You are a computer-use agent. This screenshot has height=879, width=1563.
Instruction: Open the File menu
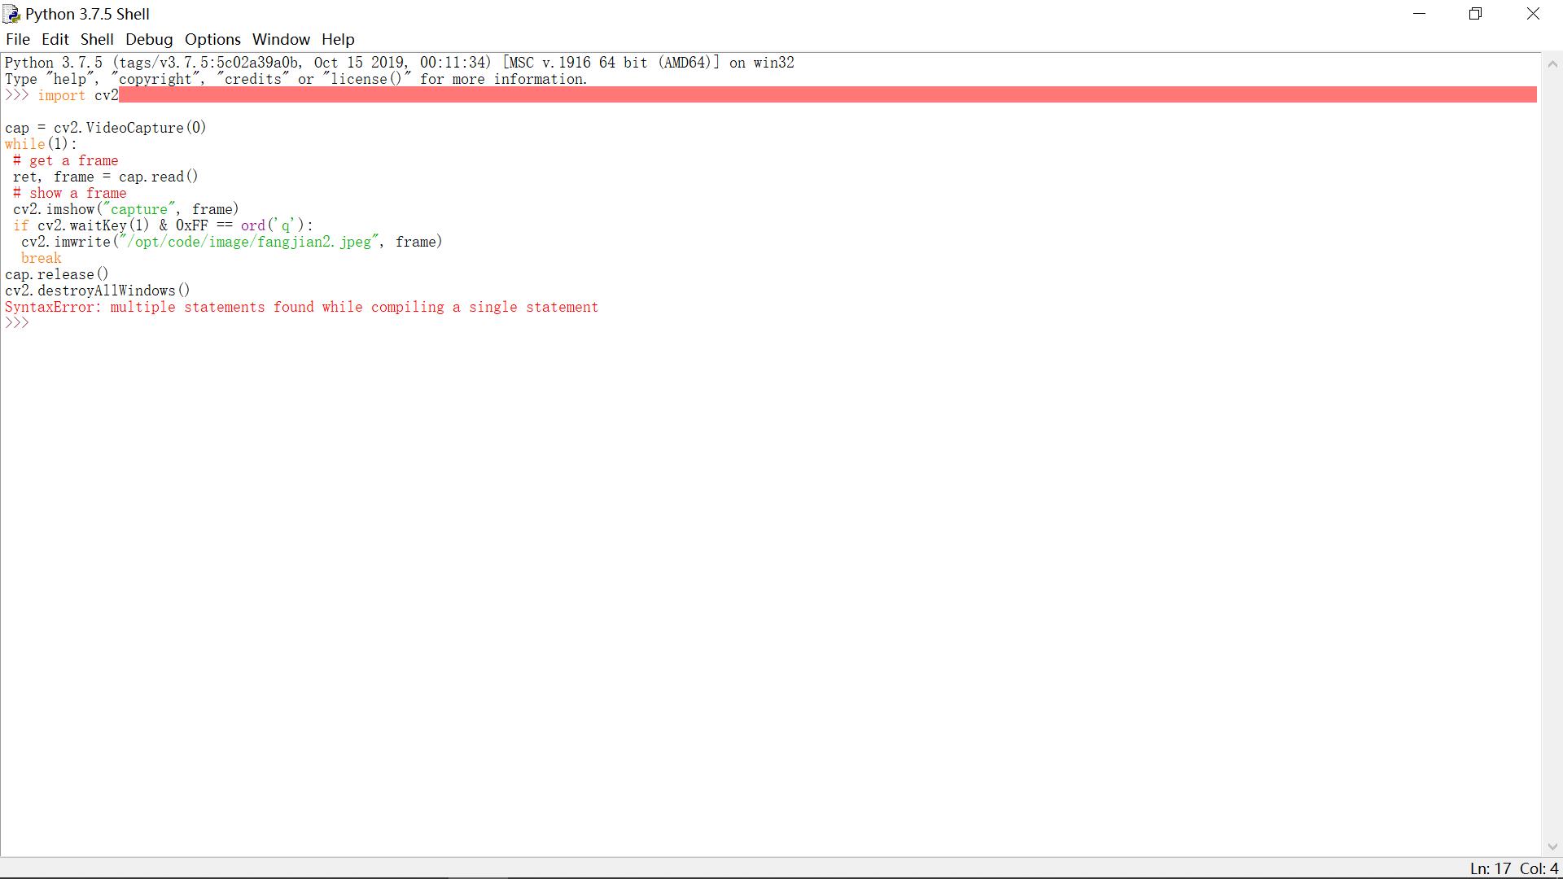[x=17, y=39]
